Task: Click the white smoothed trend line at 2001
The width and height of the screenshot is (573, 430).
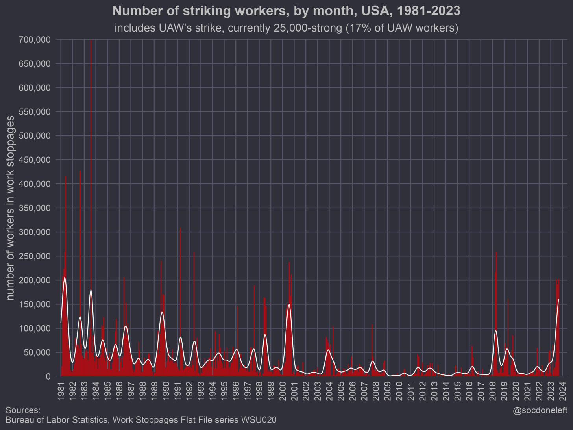Action: 290,305
